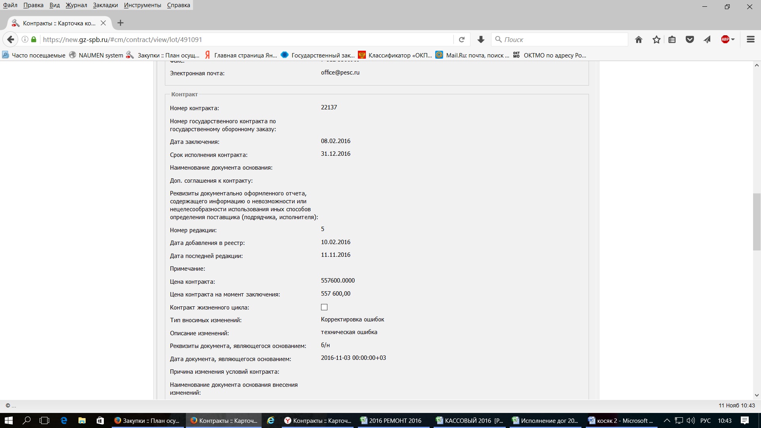
Task: Open the Инструменты menu
Action: coord(142,5)
